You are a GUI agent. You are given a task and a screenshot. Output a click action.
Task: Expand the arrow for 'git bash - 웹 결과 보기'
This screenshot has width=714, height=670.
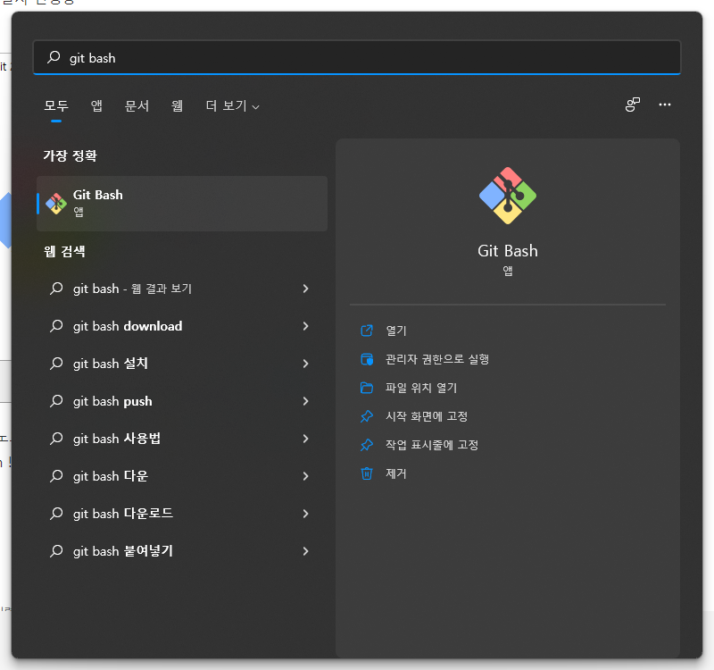(305, 289)
